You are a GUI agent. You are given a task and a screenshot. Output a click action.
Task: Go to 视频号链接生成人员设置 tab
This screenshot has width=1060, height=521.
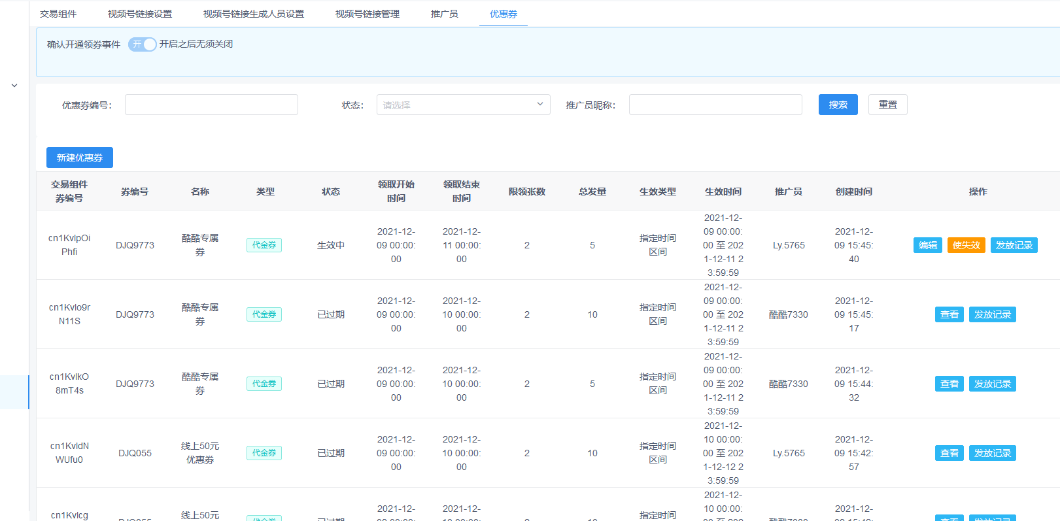254,14
